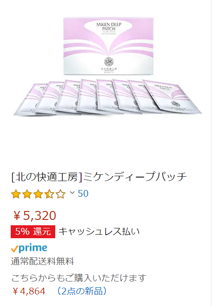212x306 pixels.
Task: Click the first gold star
Action: (x=16, y=194)
